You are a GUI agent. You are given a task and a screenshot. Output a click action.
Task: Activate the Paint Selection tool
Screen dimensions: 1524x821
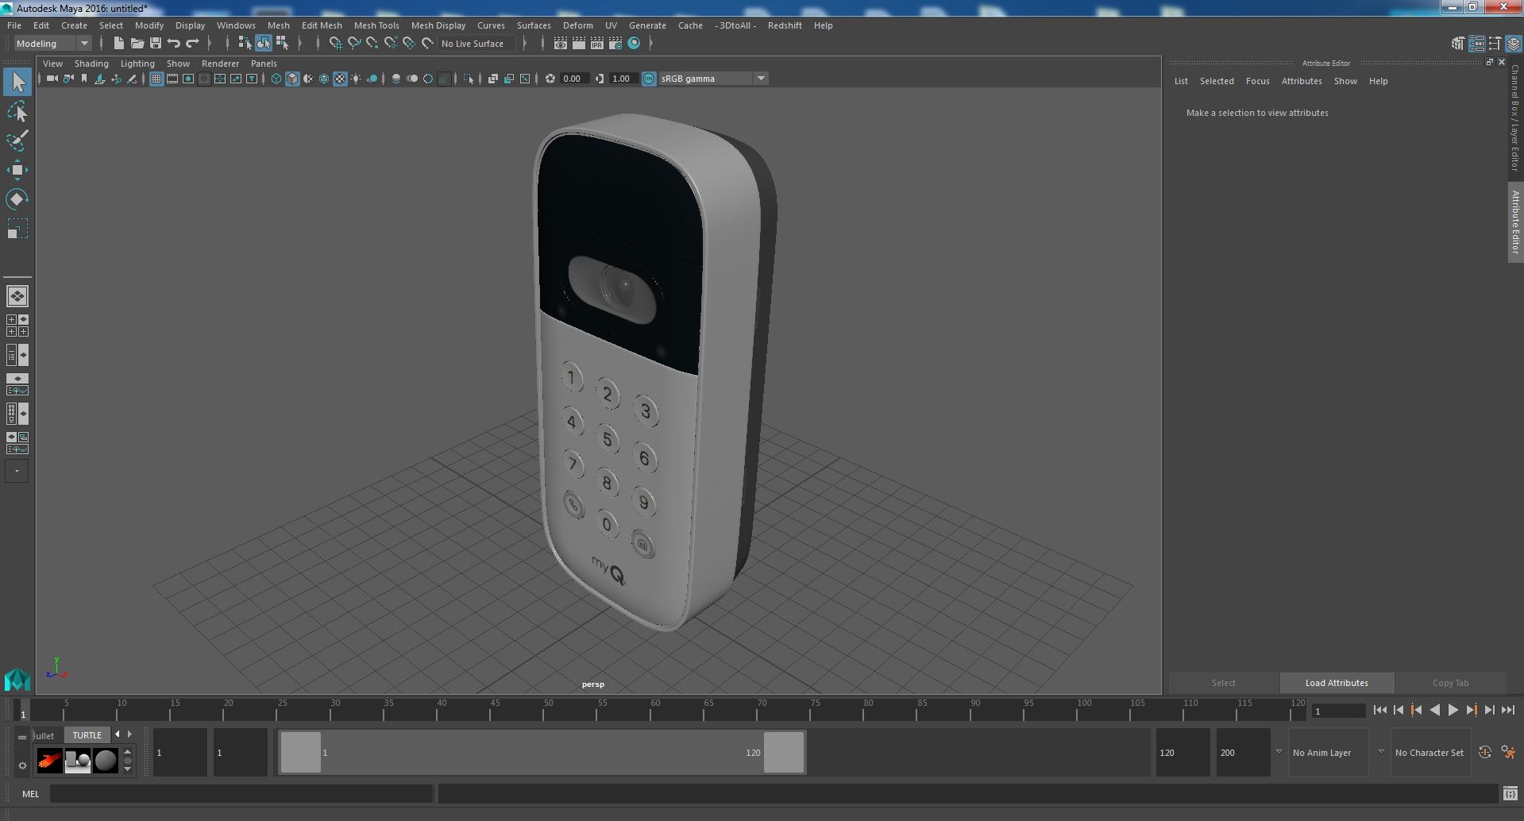[x=17, y=141]
